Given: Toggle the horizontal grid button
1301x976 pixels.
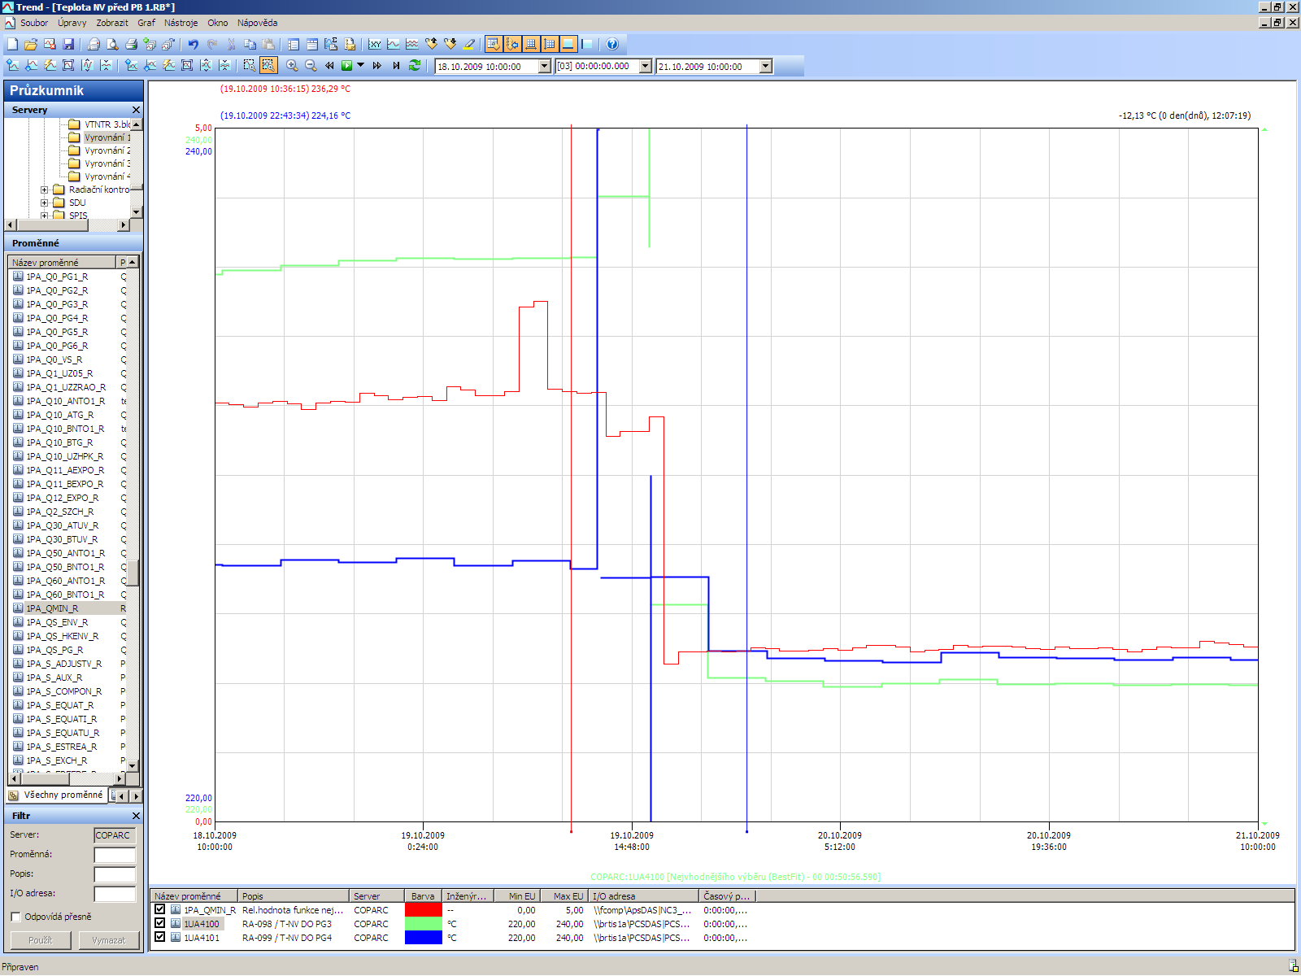Looking at the screenshot, I should [531, 44].
